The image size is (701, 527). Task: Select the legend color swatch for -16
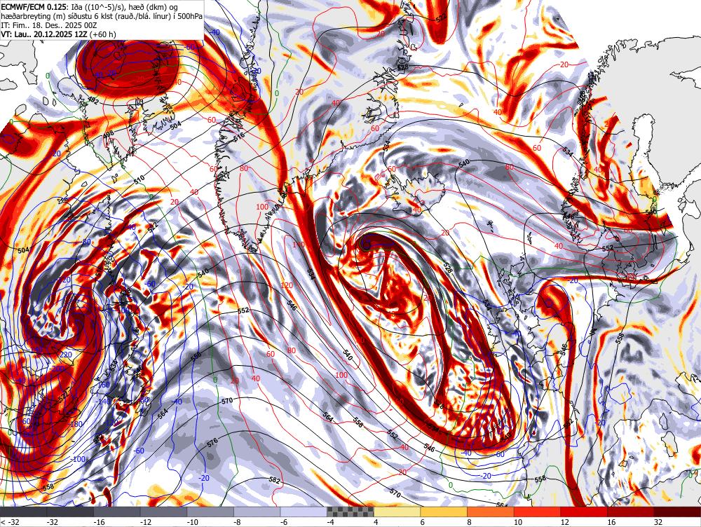(117, 512)
